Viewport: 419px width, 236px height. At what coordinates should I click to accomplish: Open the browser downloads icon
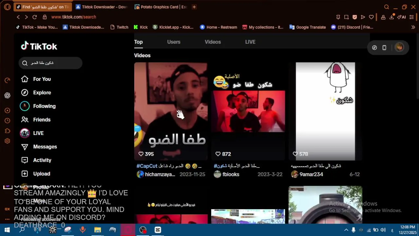(x=392, y=17)
